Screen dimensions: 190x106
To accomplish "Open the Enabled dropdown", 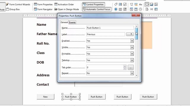I will (132, 41).
